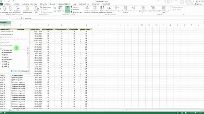Toggle the Select All (Выделить все) checkbox
The height and width of the screenshot is (114, 204).
(x=3, y=51)
